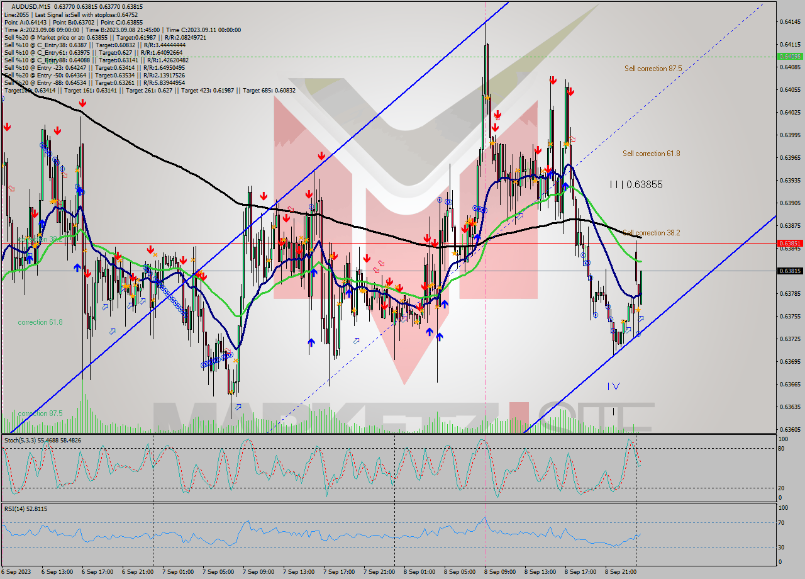Image resolution: width=805 pixels, height=579 pixels.
Task: Select the 8 Sep 13:00 time axis label
Action: coord(541,572)
